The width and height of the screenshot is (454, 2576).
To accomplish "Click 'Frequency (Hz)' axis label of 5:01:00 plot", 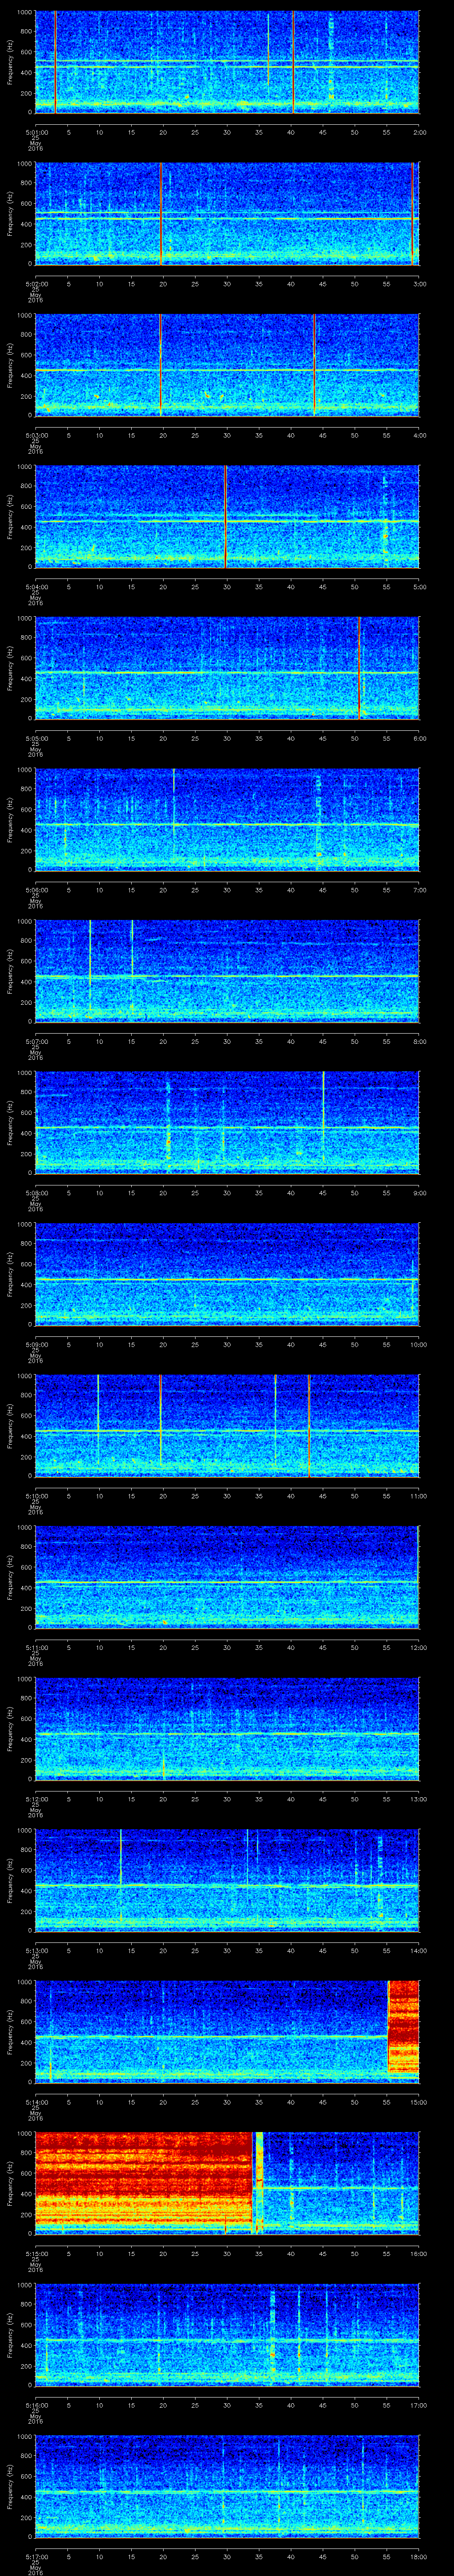I will tap(10, 62).
